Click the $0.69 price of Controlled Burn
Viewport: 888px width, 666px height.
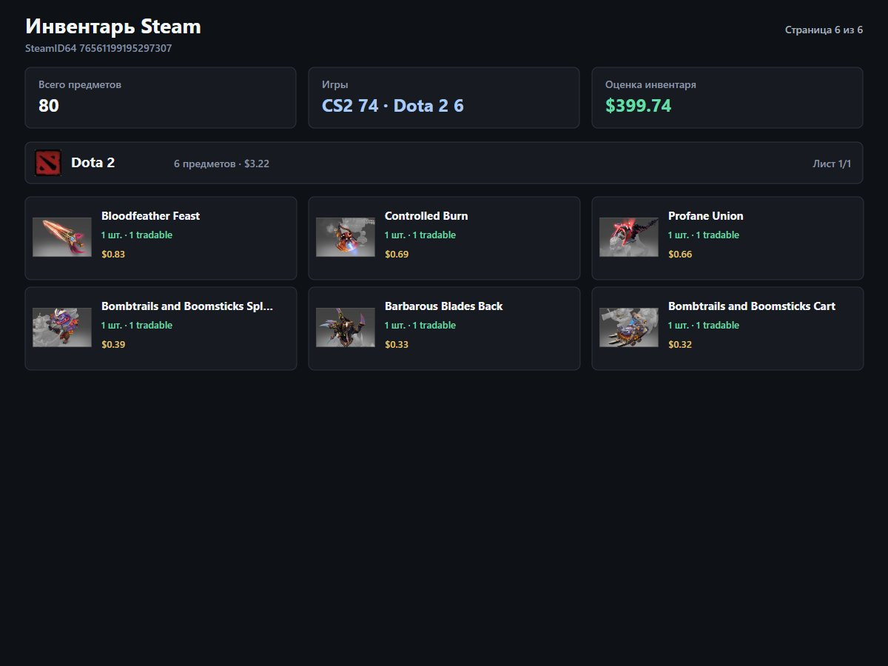(397, 254)
